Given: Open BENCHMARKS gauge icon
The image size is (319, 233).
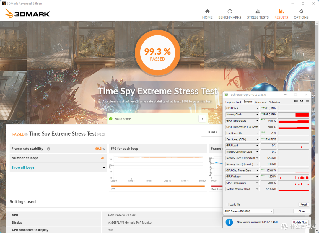Looking at the screenshot, I should tap(230, 11).
